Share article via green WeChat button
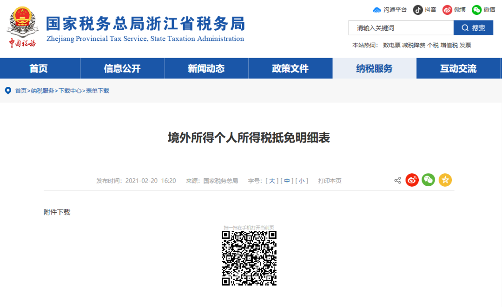The image size is (502, 307). point(429,180)
